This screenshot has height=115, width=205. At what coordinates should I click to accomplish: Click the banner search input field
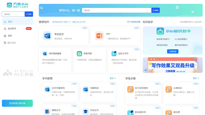[117, 10]
